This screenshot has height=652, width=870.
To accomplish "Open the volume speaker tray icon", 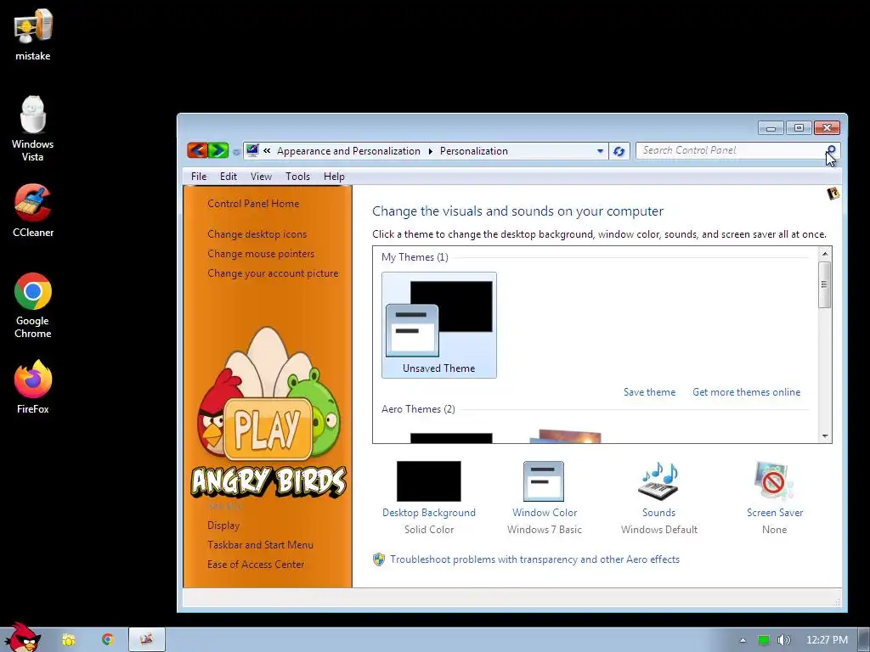I will click(x=783, y=640).
